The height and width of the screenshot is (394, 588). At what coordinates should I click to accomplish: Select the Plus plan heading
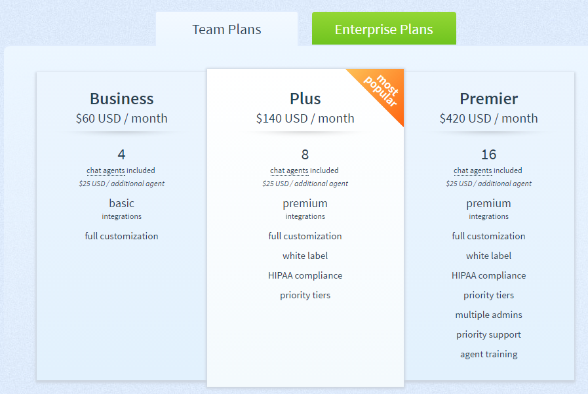[305, 98]
